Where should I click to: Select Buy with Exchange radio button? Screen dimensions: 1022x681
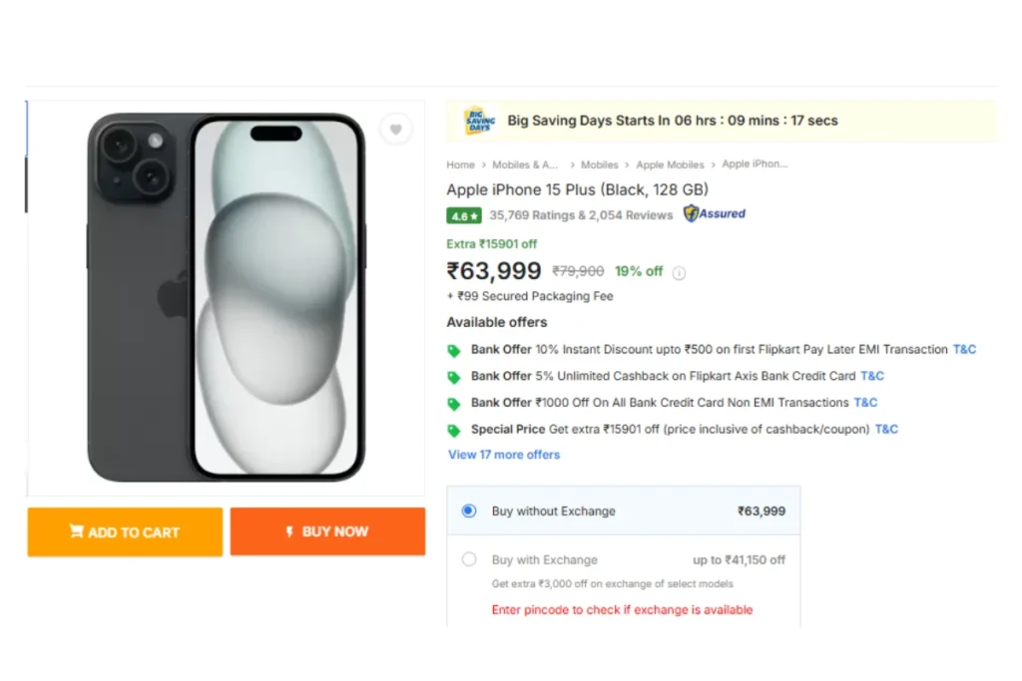coord(469,559)
